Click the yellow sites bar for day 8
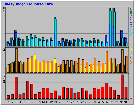This screenshot has height=105, width=134. pyautogui.click(x=35, y=57)
